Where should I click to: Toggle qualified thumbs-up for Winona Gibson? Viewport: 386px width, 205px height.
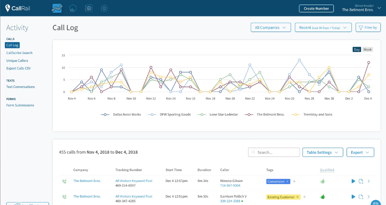pos(322,181)
